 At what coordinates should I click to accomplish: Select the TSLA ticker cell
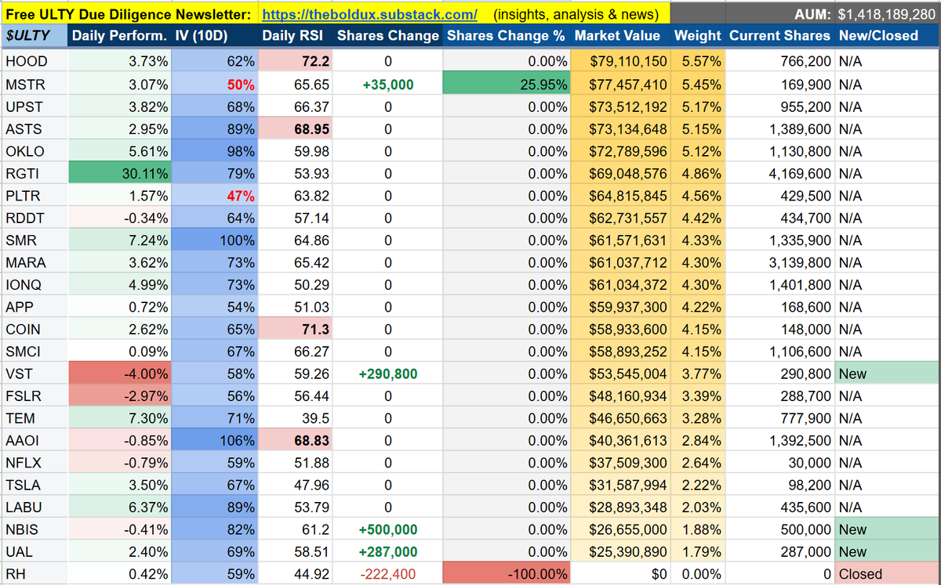coord(34,485)
